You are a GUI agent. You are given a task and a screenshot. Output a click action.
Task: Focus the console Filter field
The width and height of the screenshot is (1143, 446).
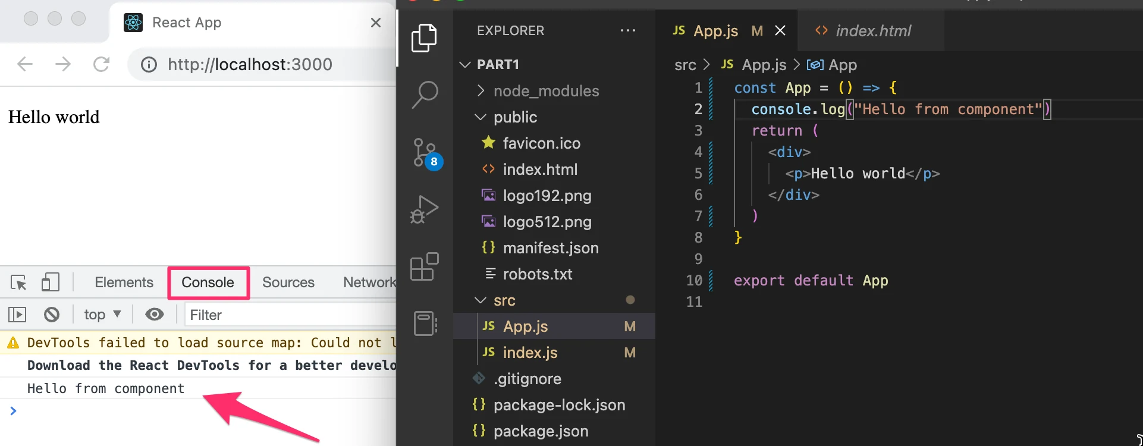(x=290, y=315)
